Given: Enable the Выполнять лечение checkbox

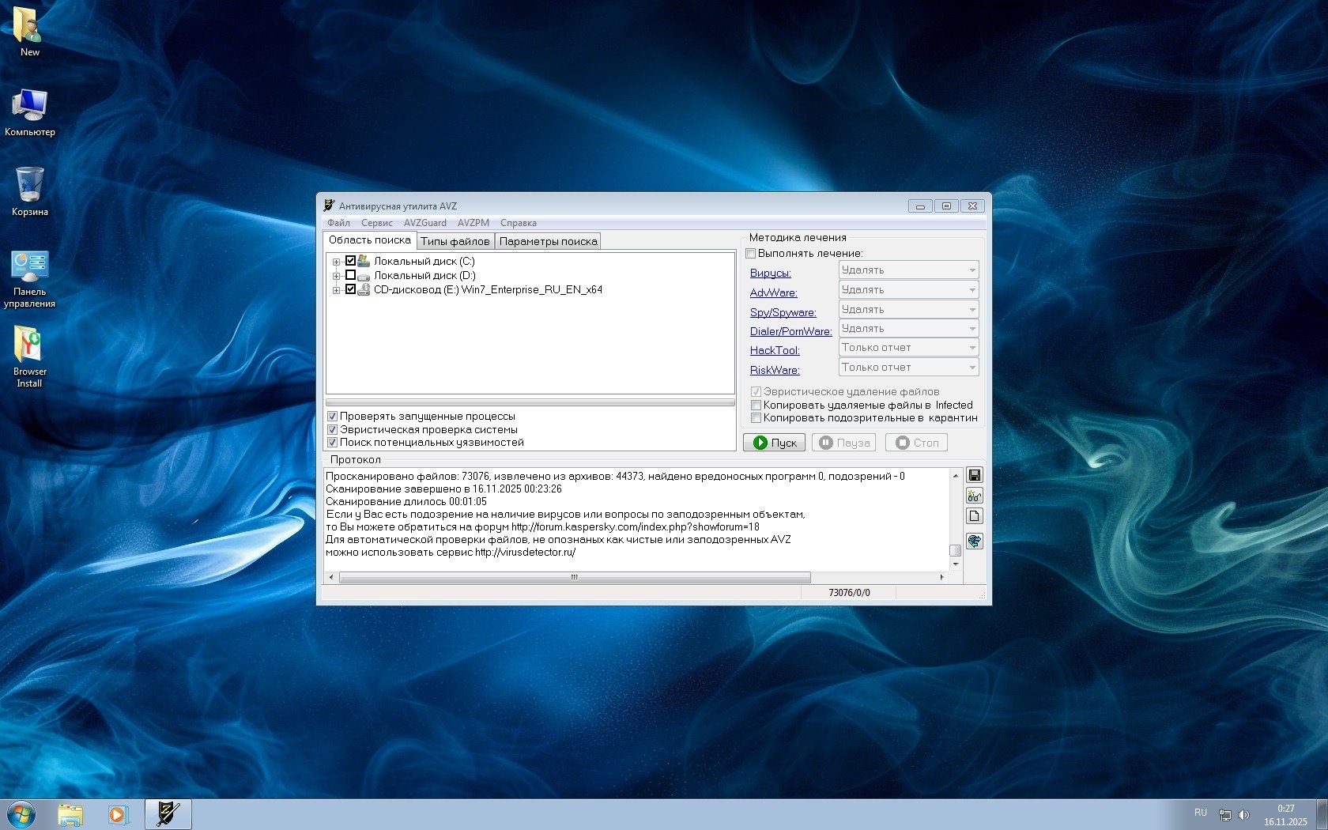Looking at the screenshot, I should (751, 254).
